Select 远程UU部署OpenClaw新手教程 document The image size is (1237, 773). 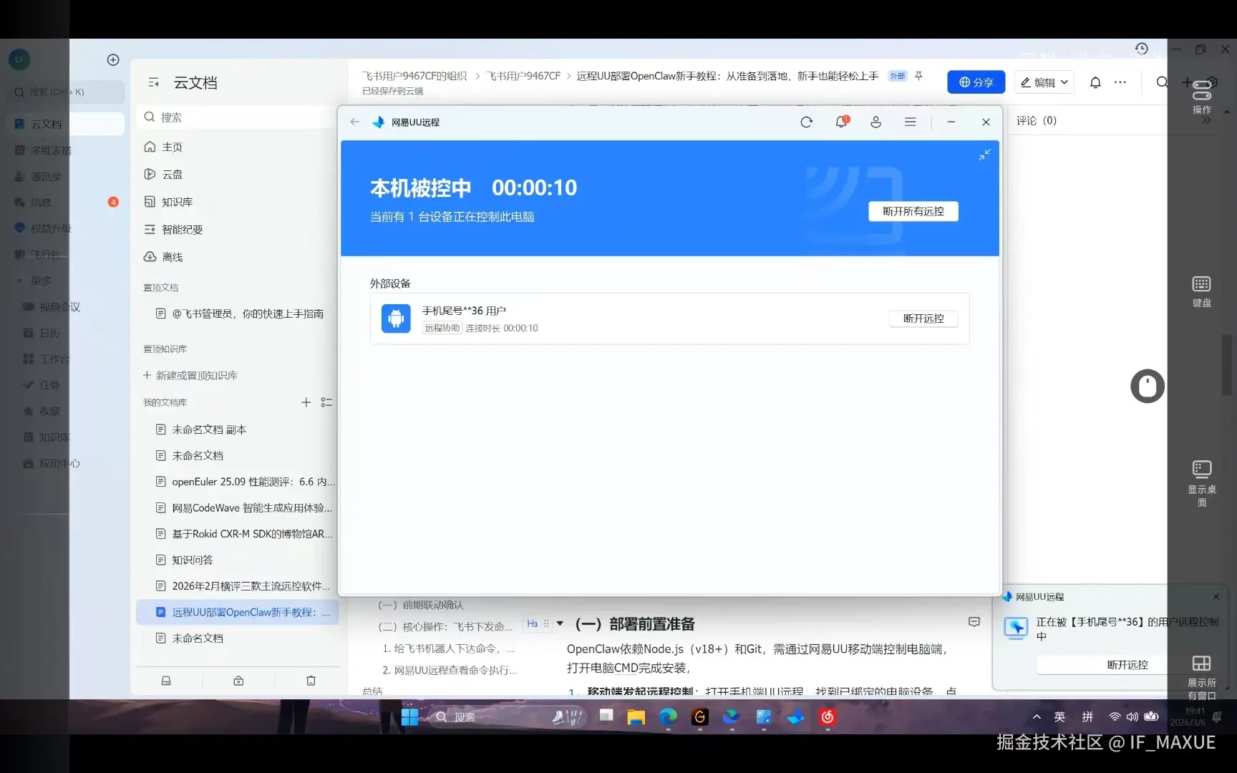238,613
